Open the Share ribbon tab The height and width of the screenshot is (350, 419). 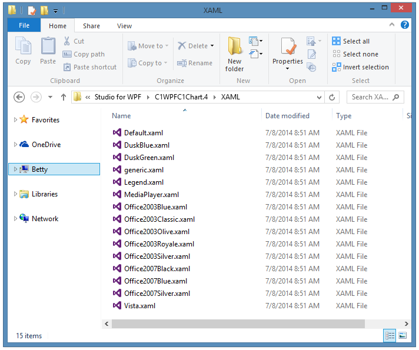(91, 26)
